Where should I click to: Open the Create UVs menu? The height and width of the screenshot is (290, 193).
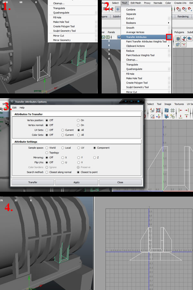click(x=180, y=3)
